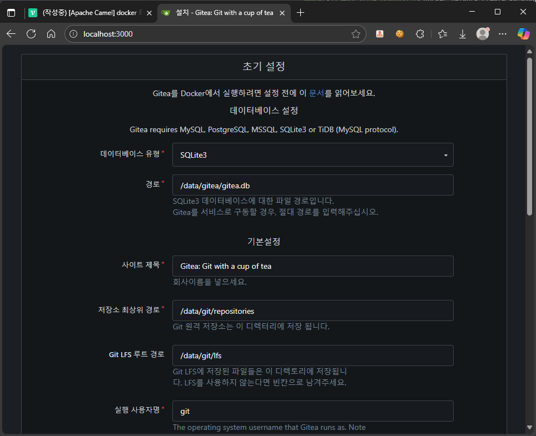This screenshot has height=436, width=536.
Task: Click the 문서 documentation link
Action: pos(317,93)
